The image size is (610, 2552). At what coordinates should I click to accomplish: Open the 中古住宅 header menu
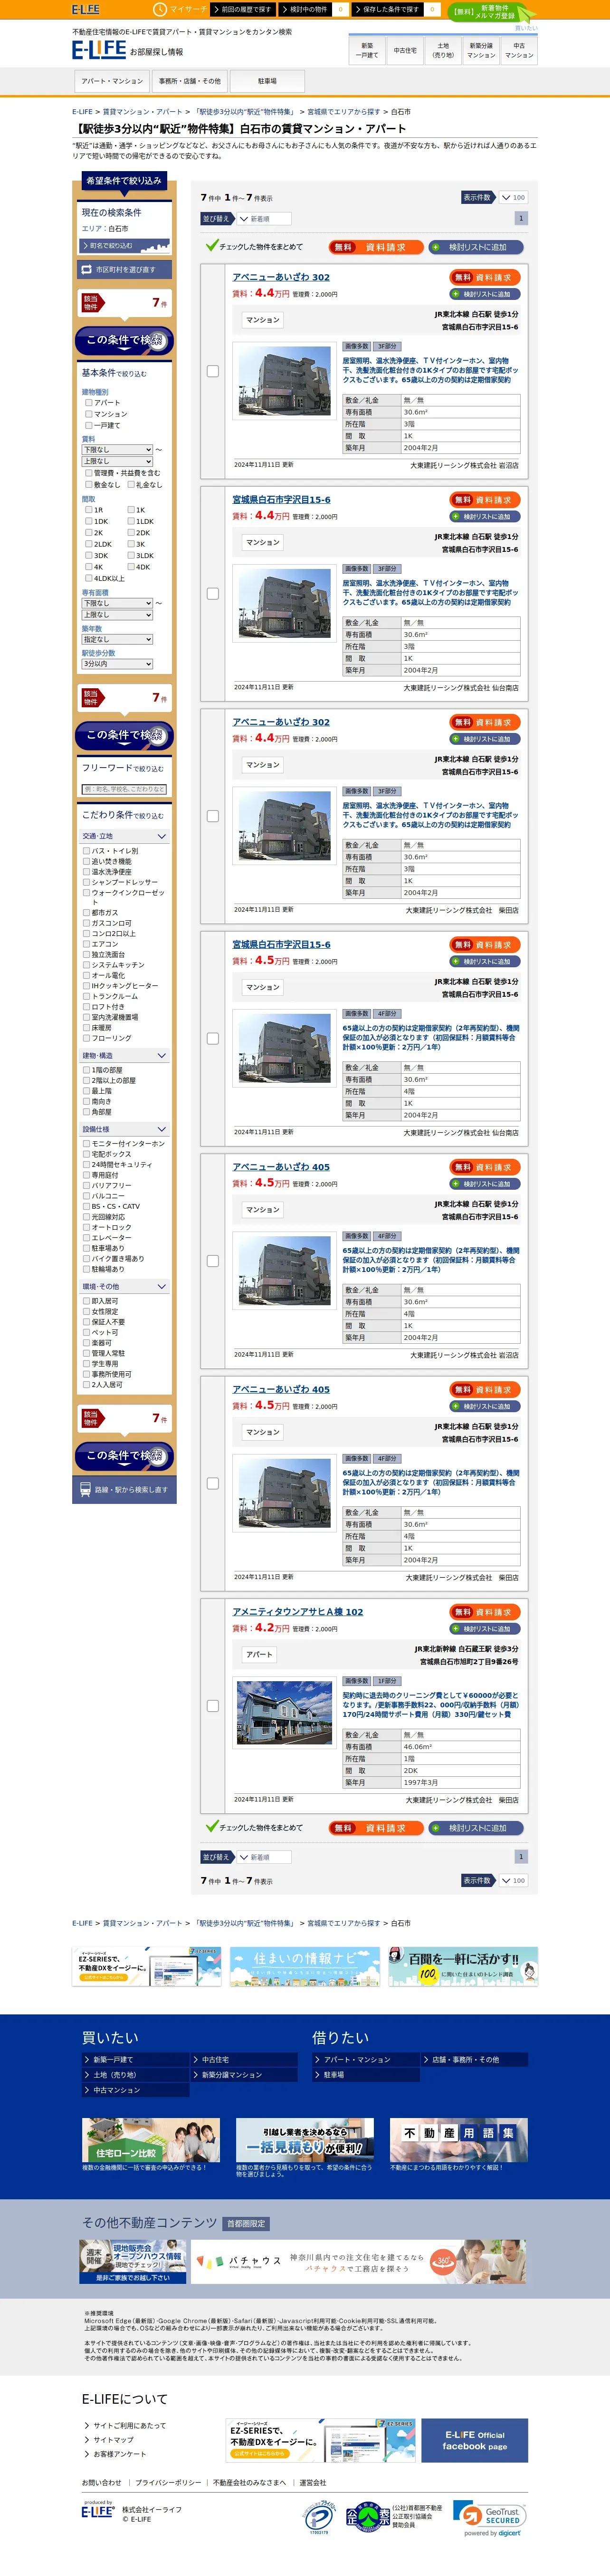(x=405, y=50)
